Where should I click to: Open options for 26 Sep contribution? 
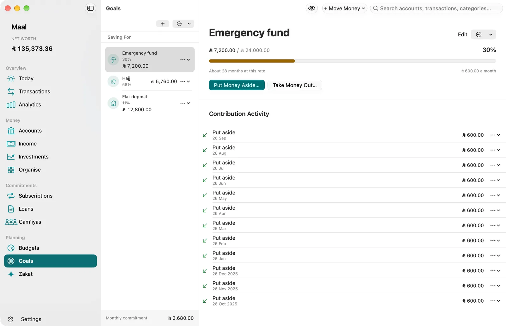point(495,135)
